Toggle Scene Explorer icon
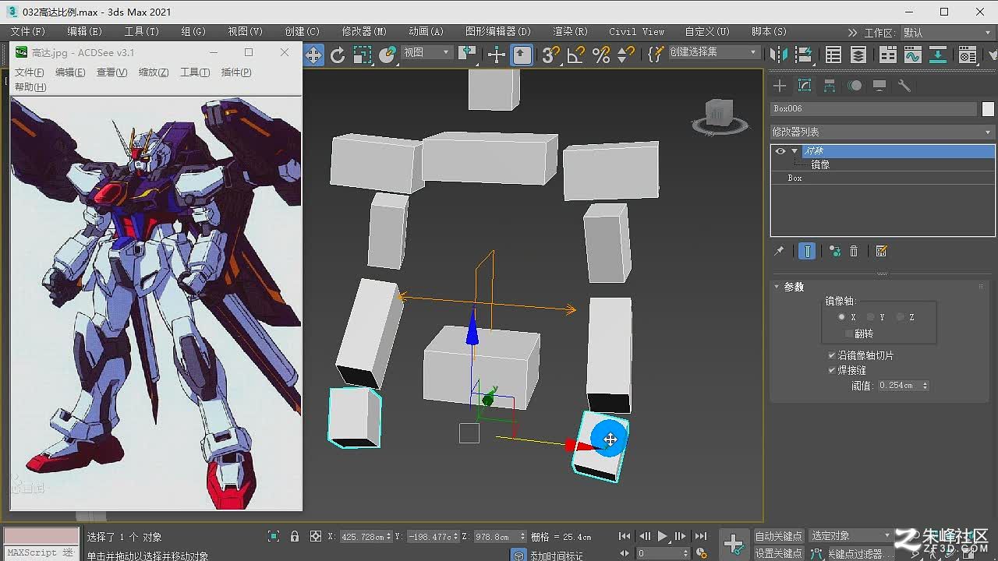 click(x=833, y=55)
